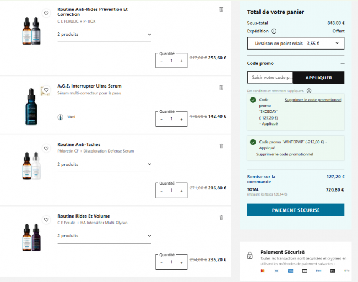Show conditions and restrictions info icon
This screenshot has height=282, width=358.
tap(308, 90)
